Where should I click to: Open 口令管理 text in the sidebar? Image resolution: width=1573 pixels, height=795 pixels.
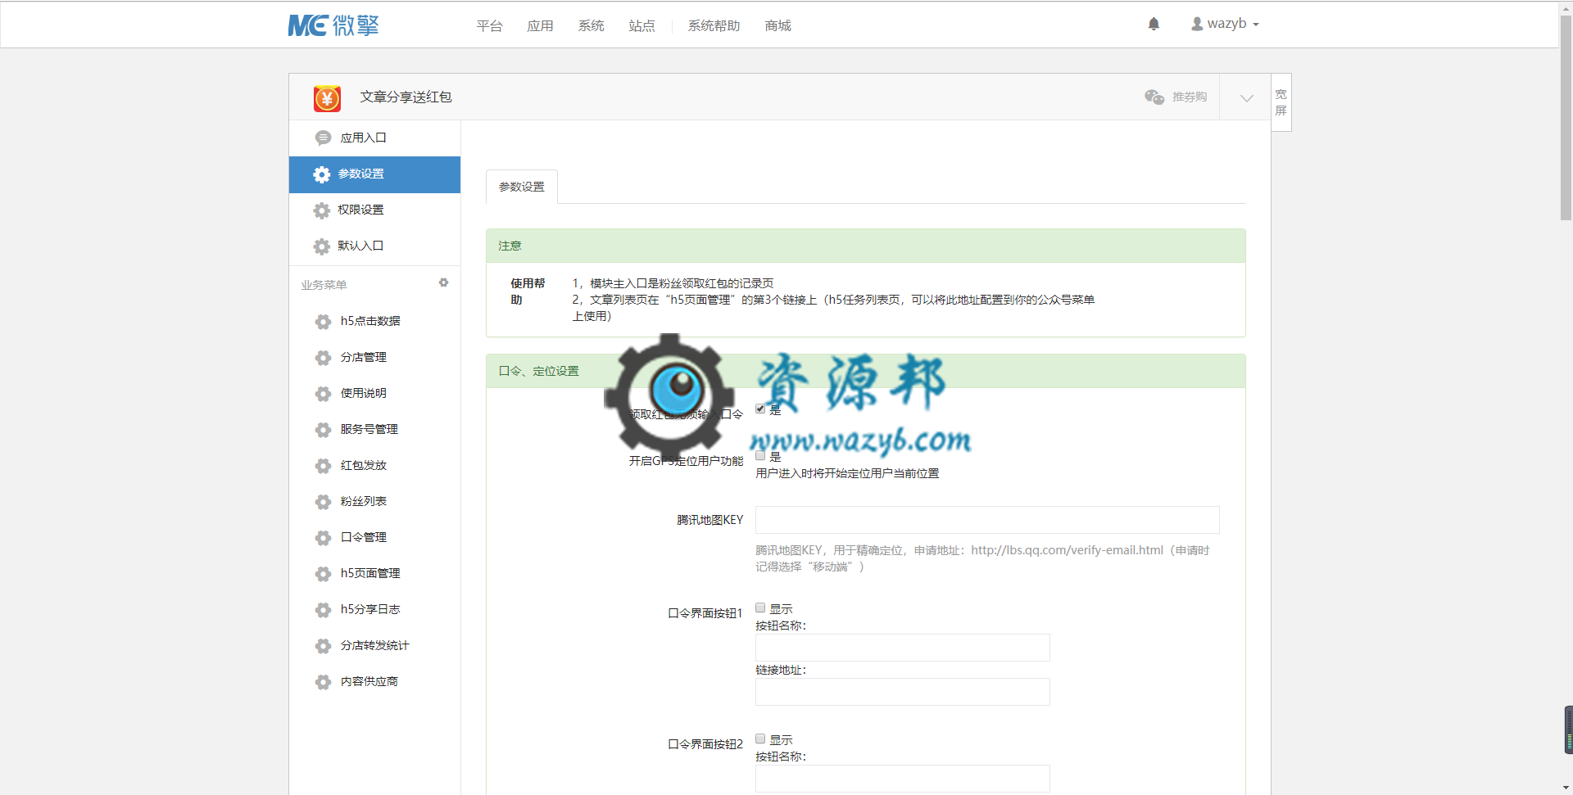tap(363, 537)
